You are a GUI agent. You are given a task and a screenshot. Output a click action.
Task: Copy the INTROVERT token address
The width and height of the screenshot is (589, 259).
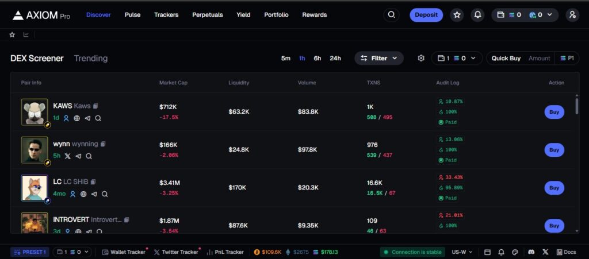(x=127, y=219)
